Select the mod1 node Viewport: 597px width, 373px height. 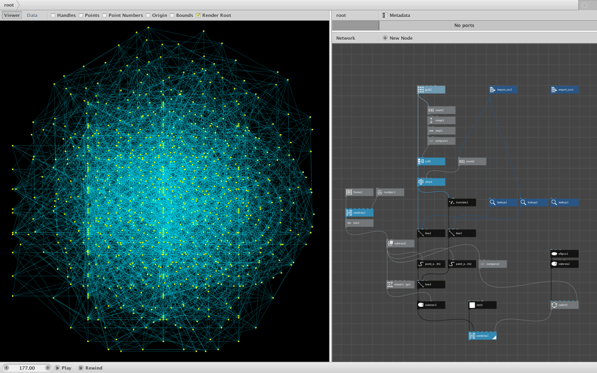pyautogui.click(x=441, y=131)
